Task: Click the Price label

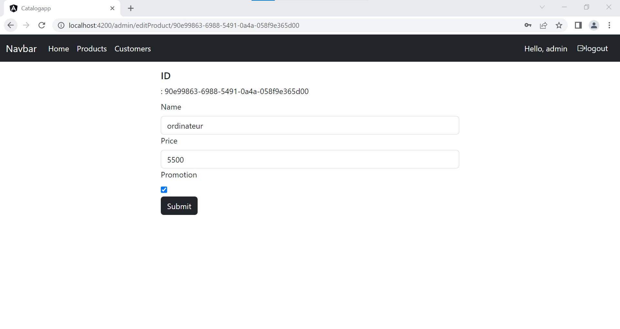Action: coord(169,141)
